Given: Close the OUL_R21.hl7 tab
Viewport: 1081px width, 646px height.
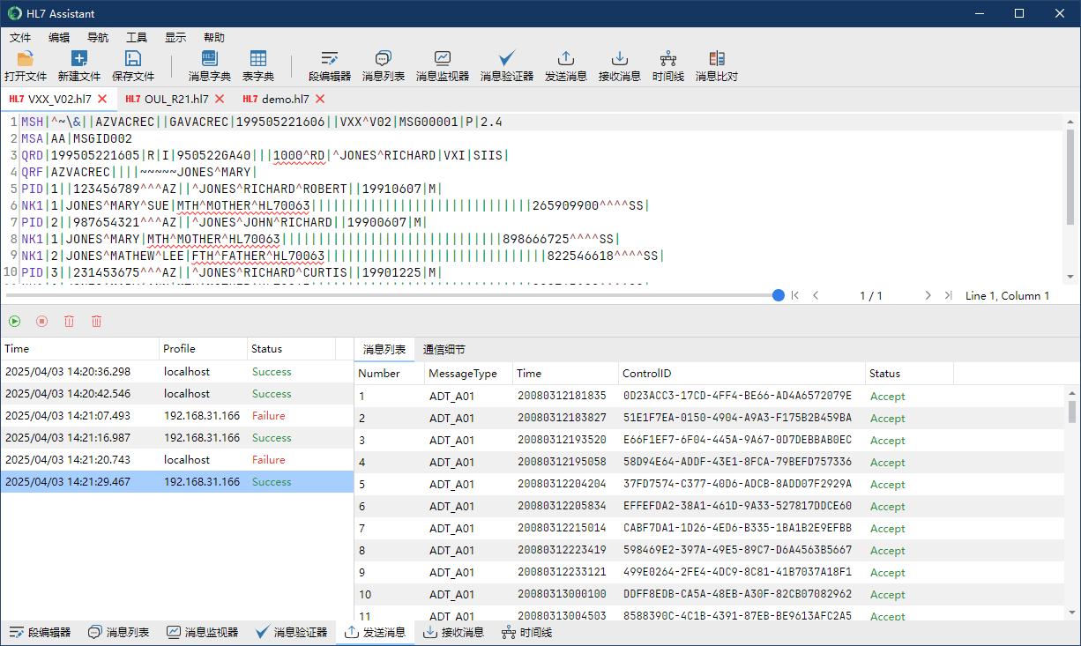Looking at the screenshot, I should click(x=220, y=99).
